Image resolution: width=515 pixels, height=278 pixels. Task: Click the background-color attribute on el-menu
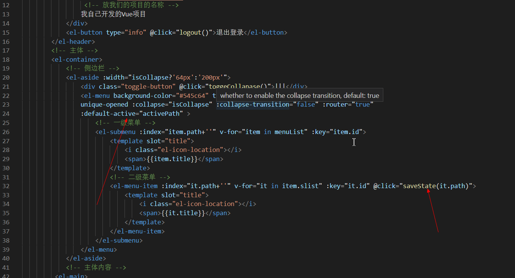pyautogui.click(x=142, y=96)
